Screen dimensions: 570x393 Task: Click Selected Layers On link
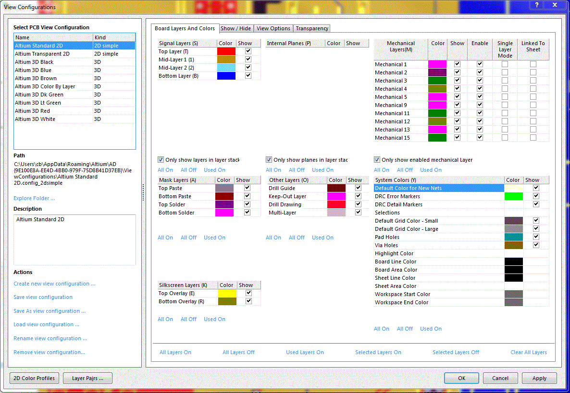(x=378, y=352)
